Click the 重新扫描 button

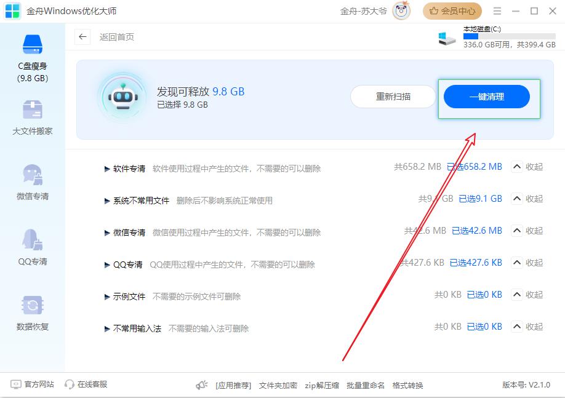(393, 97)
